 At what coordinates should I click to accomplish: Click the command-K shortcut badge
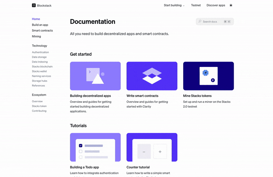pyautogui.click(x=227, y=22)
